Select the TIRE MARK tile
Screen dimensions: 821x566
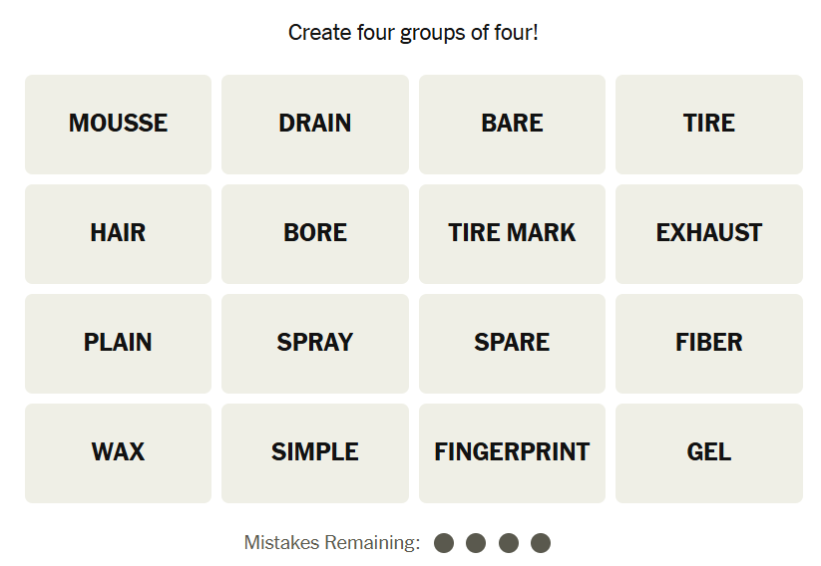click(512, 233)
